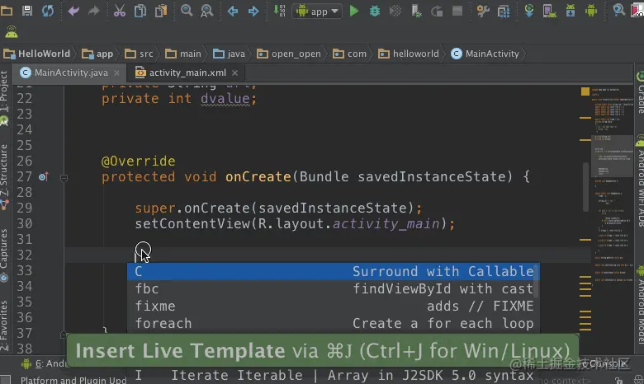Image resolution: width=644 pixels, height=384 pixels.
Task: Select main breadcrumb folder
Action: tap(183, 54)
